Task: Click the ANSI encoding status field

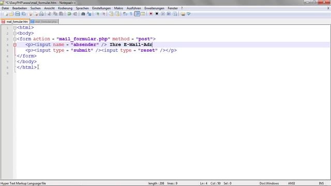Action: (x=291, y=183)
